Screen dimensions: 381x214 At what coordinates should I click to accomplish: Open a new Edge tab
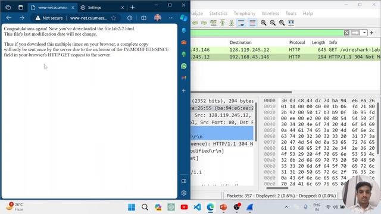132,8
